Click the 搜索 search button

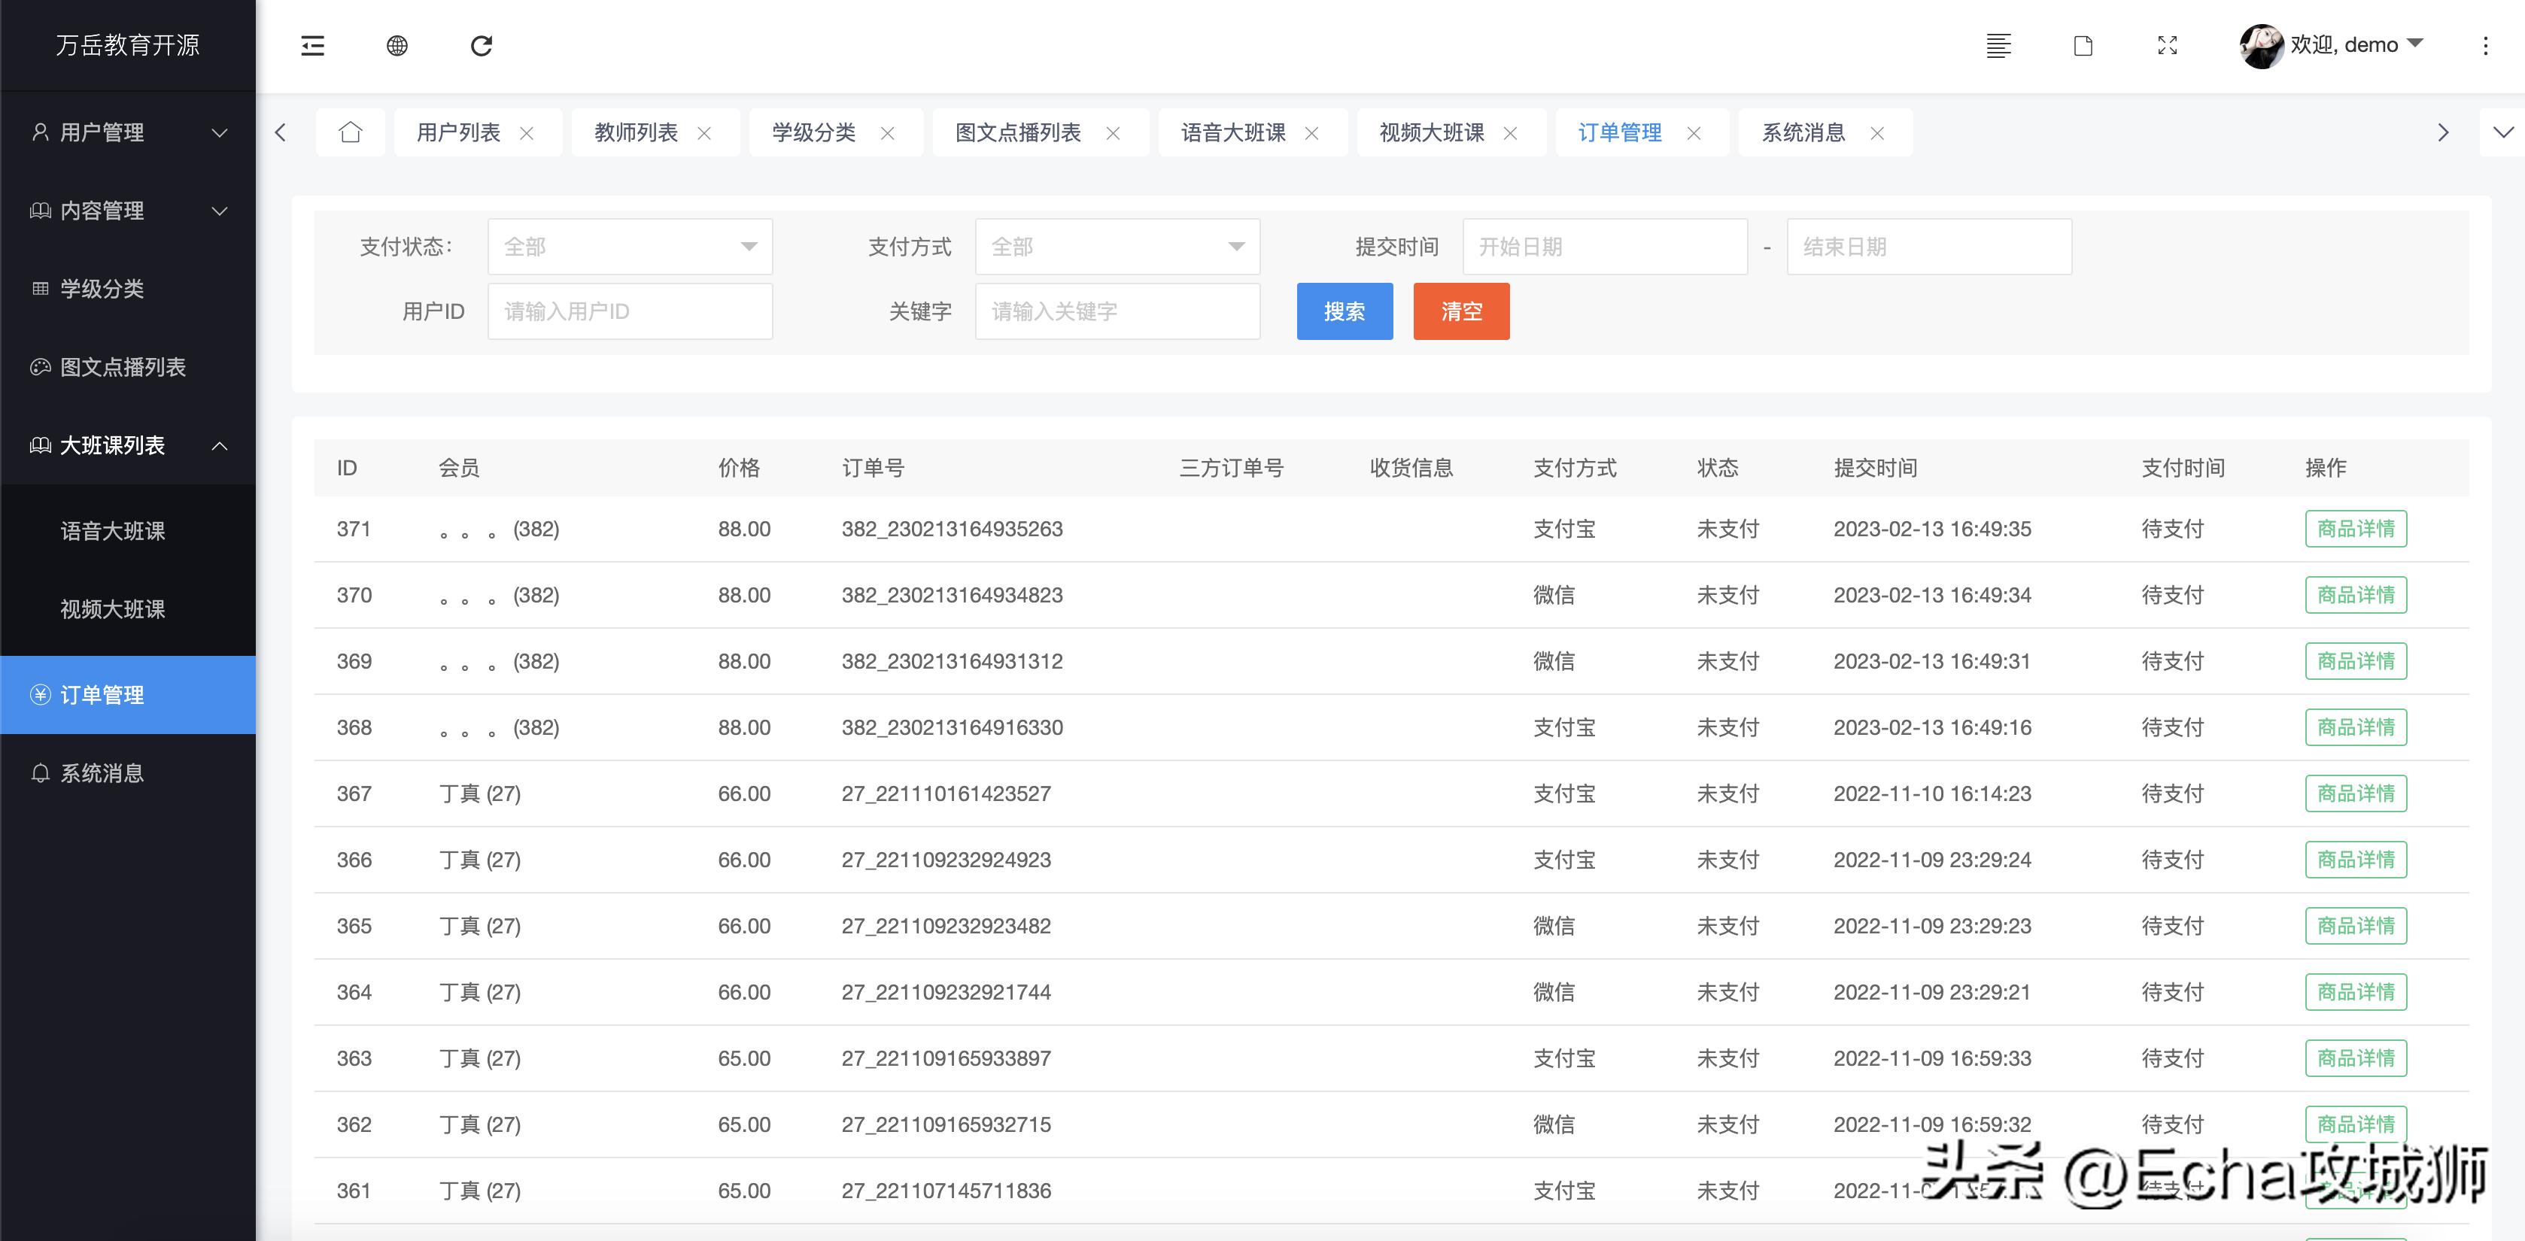[1344, 311]
